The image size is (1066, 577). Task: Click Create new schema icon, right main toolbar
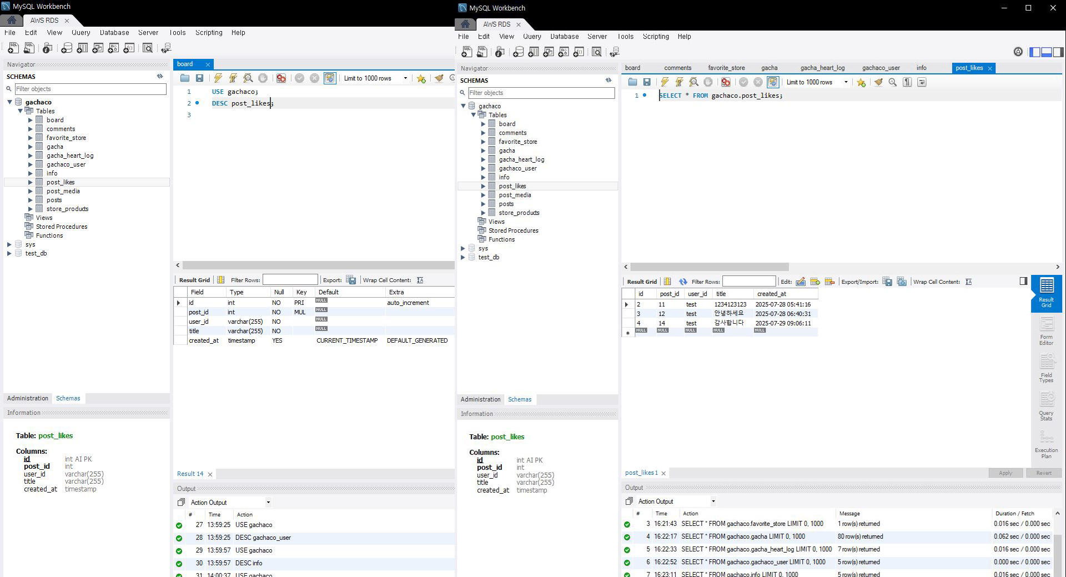(x=518, y=52)
